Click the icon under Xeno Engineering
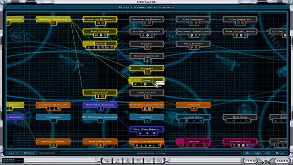This screenshot has height=165, width=293. click(100, 145)
